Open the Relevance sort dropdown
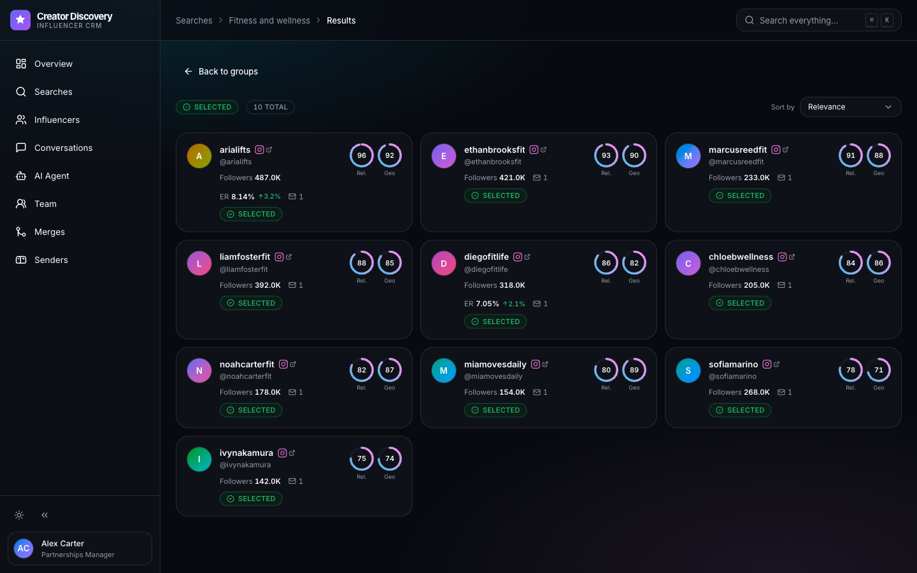Viewport: 917px width, 573px height. 850,107
